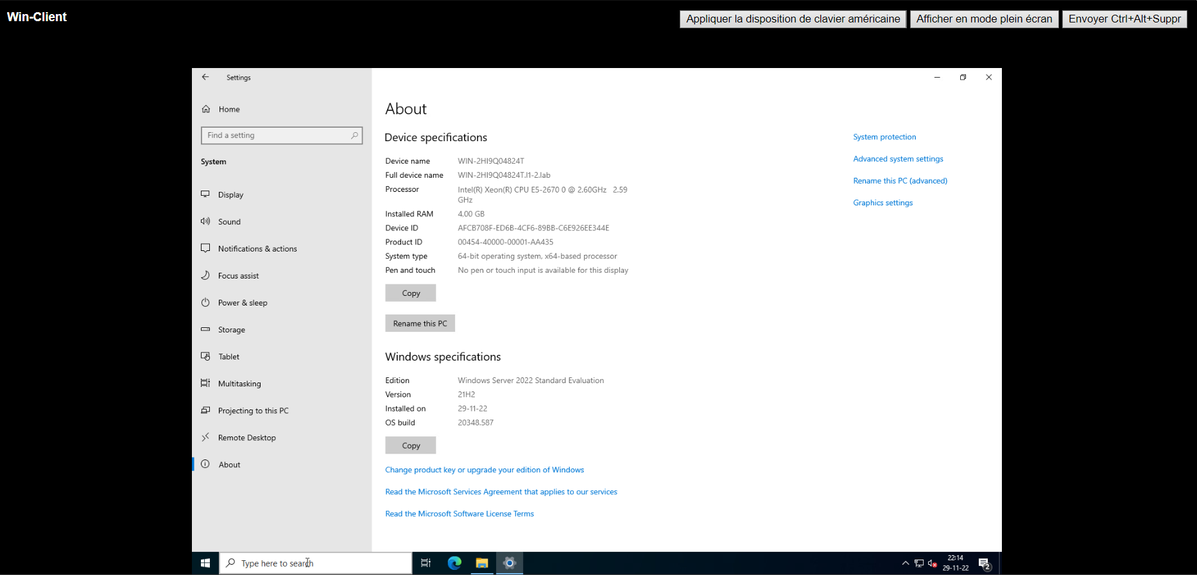Go back with the Settings back arrow

point(205,77)
